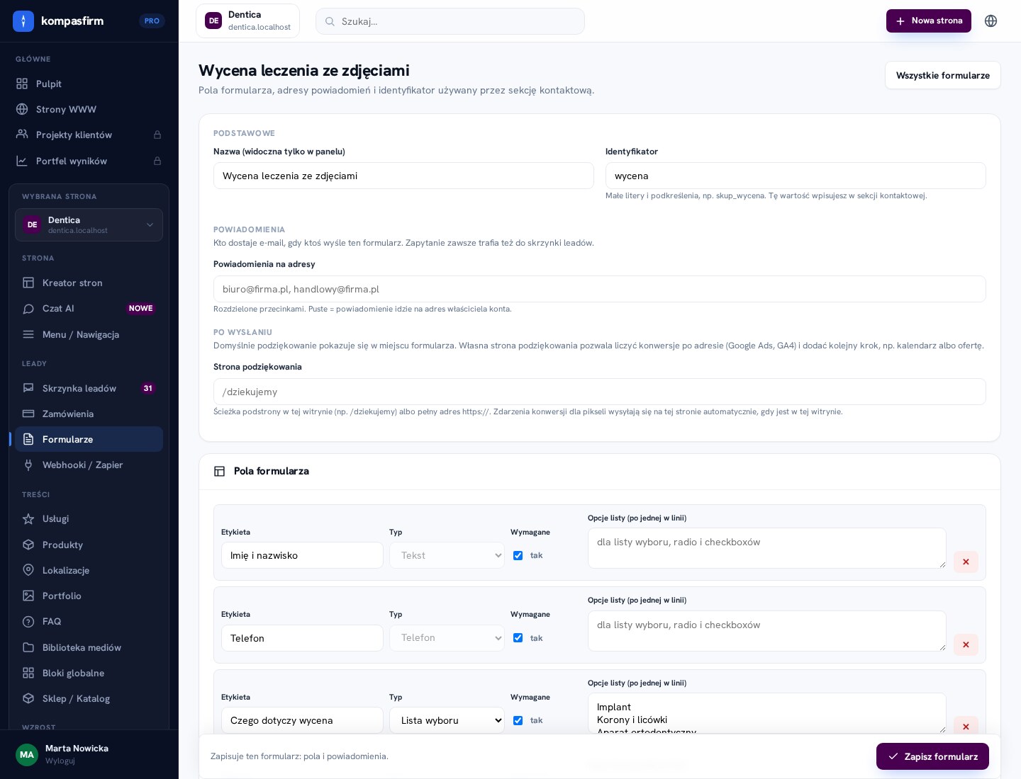Open the language globe icon in top bar
The image size is (1021, 779).
(991, 21)
